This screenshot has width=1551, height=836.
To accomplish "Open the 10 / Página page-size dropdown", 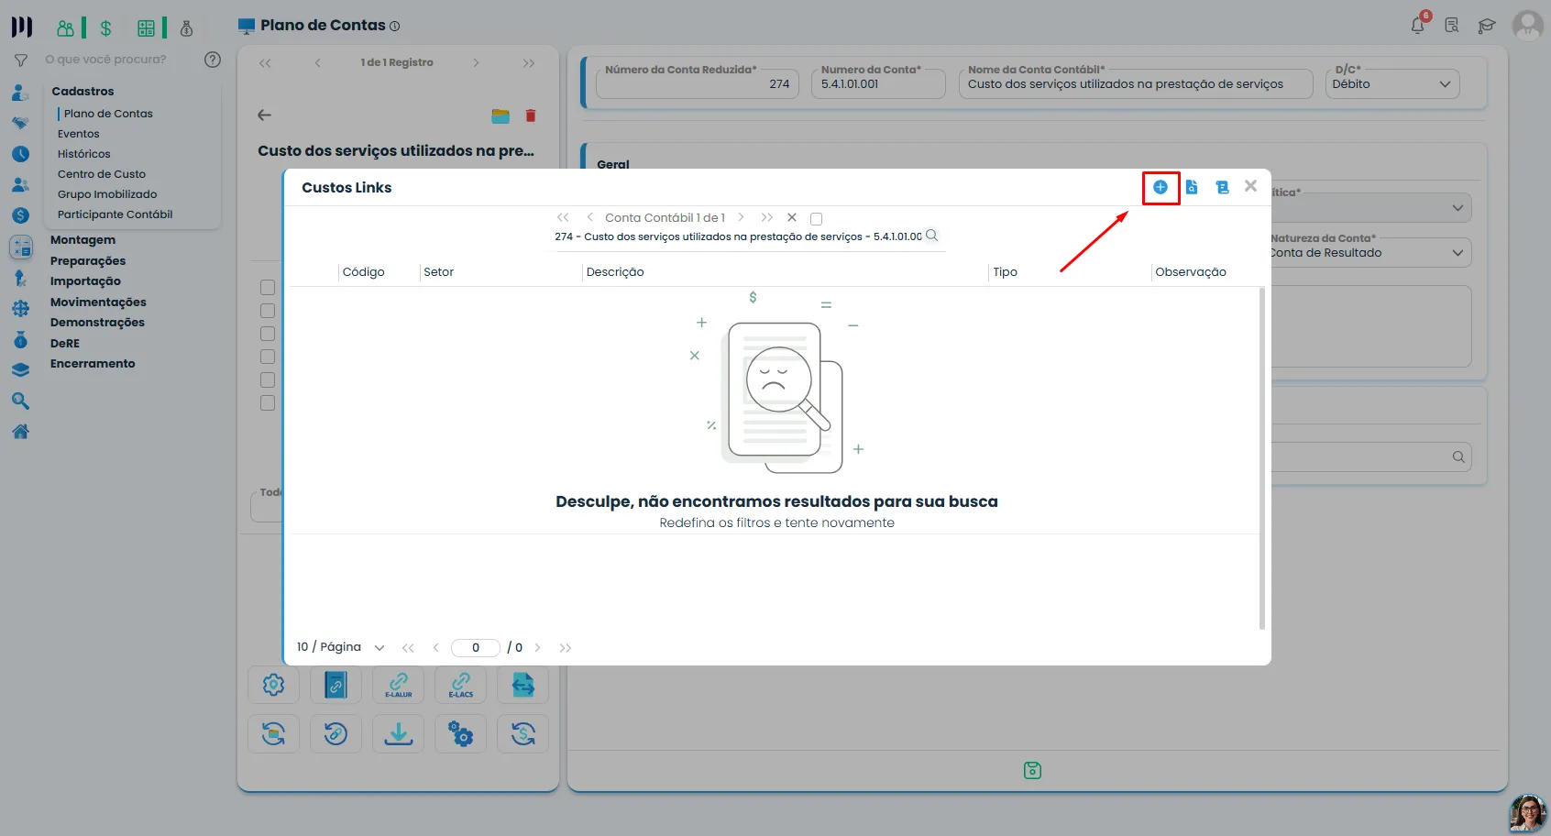I will pyautogui.click(x=340, y=647).
